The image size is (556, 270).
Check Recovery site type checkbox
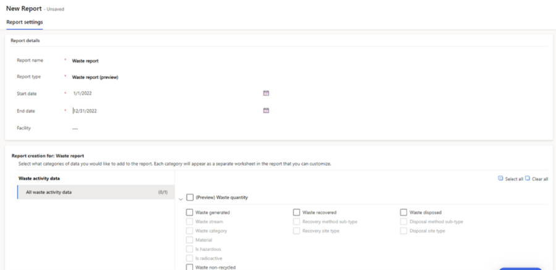pyautogui.click(x=297, y=230)
